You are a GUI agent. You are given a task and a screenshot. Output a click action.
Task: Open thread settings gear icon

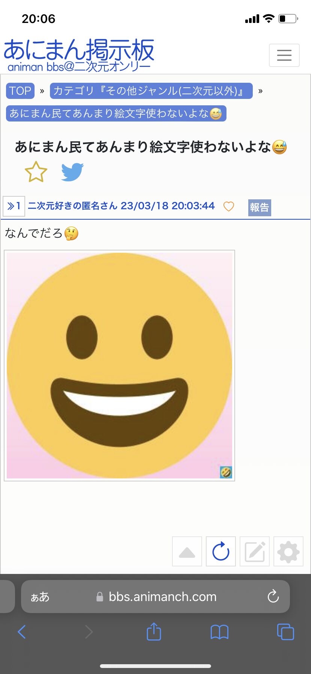point(288,551)
